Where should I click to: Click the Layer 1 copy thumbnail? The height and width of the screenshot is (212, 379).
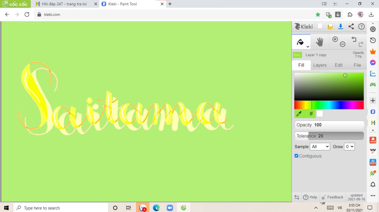pos(297,55)
